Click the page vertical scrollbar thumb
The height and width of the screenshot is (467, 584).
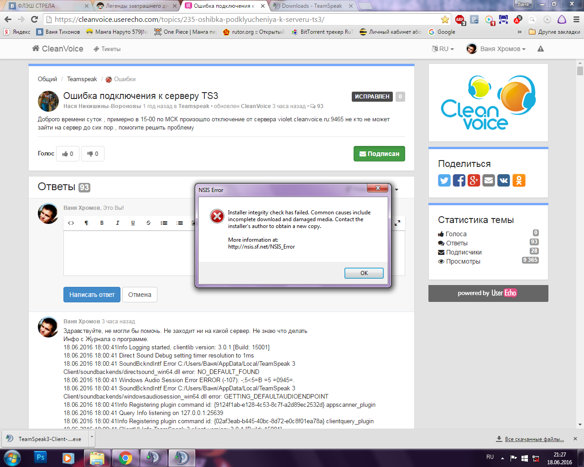coord(580,71)
